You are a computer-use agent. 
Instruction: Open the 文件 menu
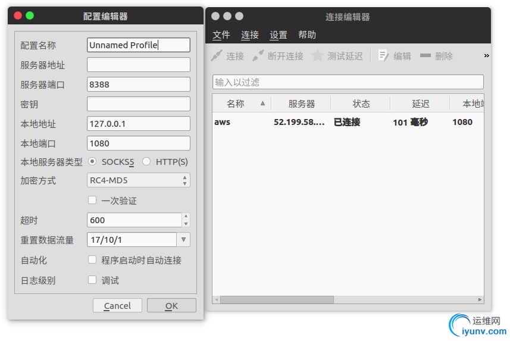221,35
